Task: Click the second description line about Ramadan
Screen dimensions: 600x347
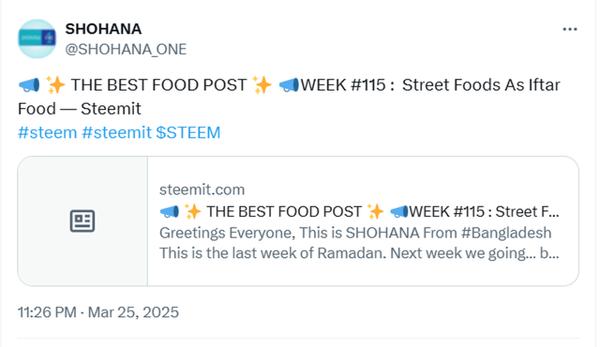Action: (x=359, y=253)
